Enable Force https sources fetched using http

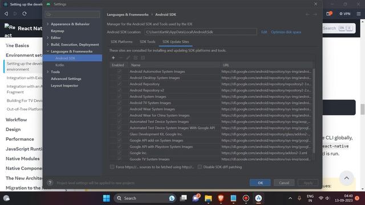click(112, 167)
